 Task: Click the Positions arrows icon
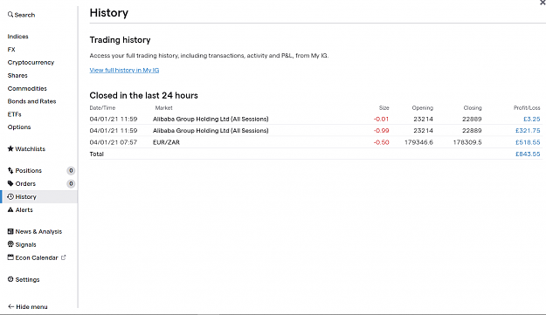tap(10, 170)
